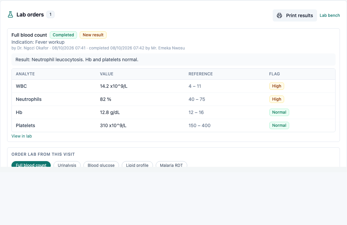Click the Normal flag for Platelets
This screenshot has height=225, width=347.
279,125
